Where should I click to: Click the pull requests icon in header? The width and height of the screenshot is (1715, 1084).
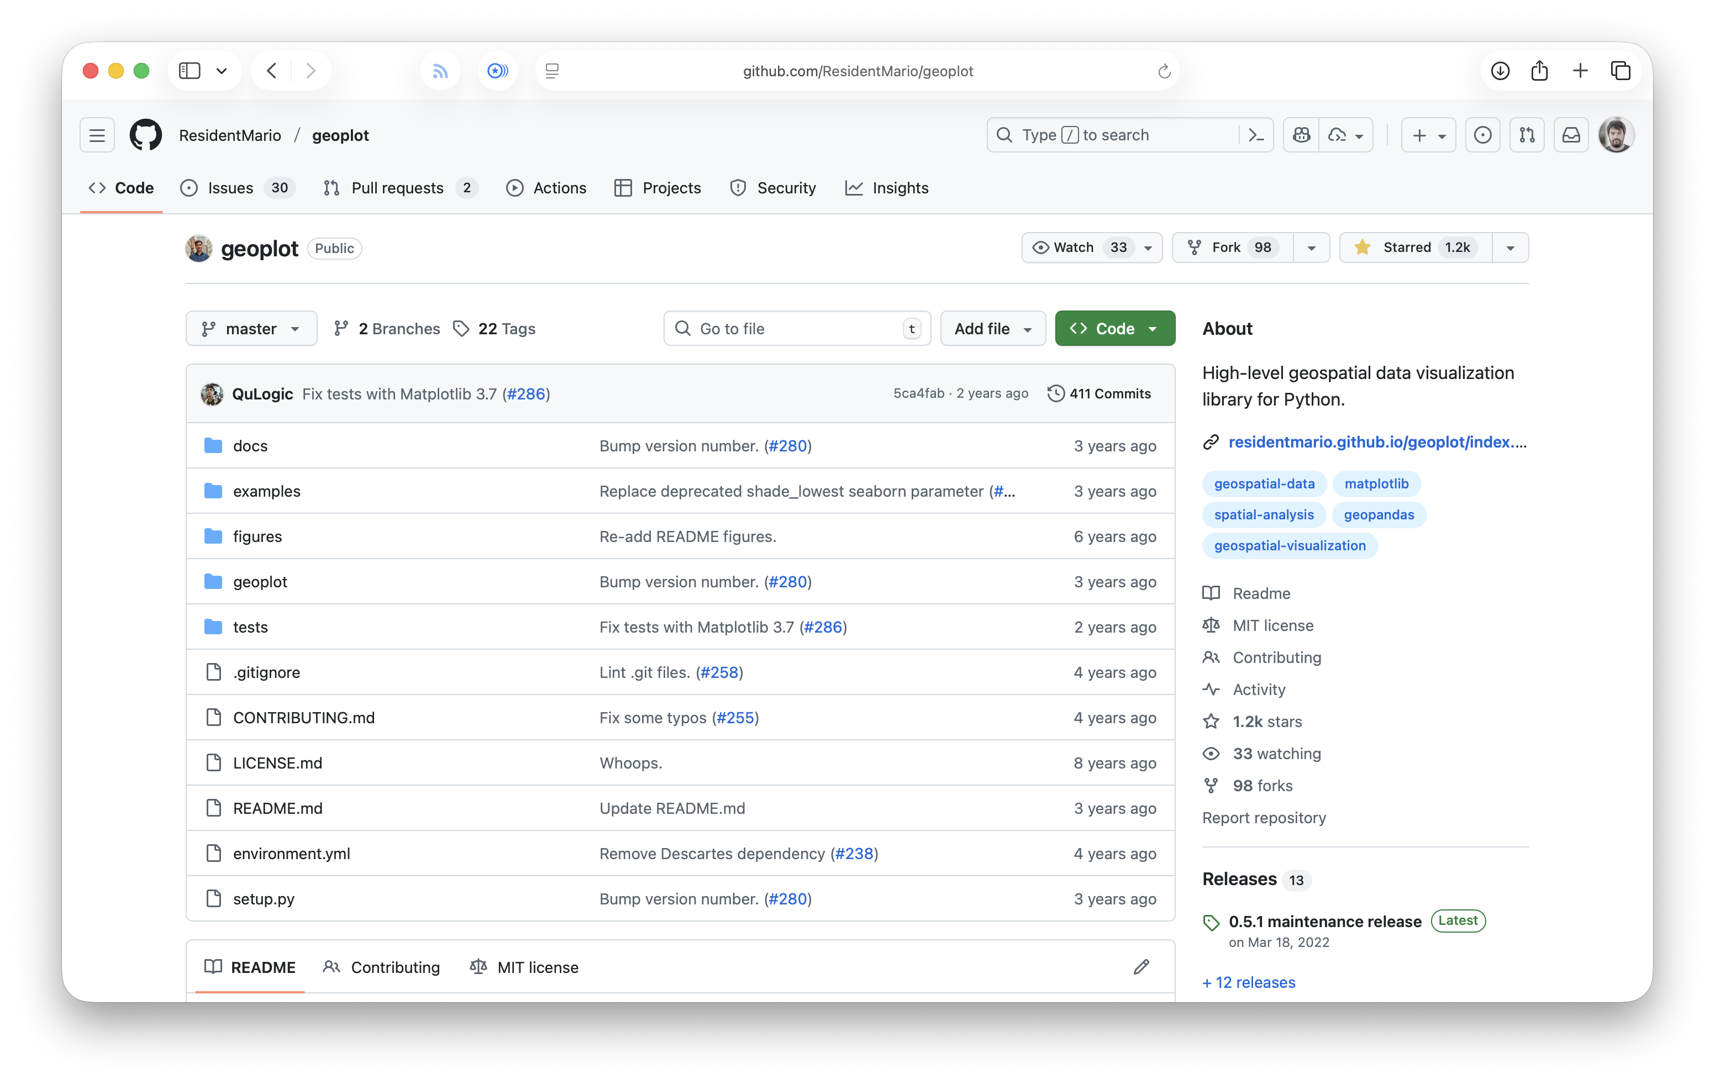pos(1526,135)
